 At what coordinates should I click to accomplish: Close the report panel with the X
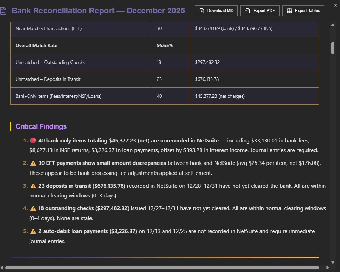click(x=335, y=5)
